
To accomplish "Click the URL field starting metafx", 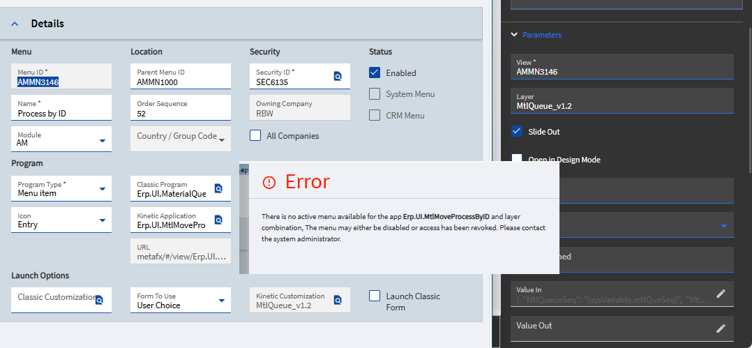I will (180, 252).
